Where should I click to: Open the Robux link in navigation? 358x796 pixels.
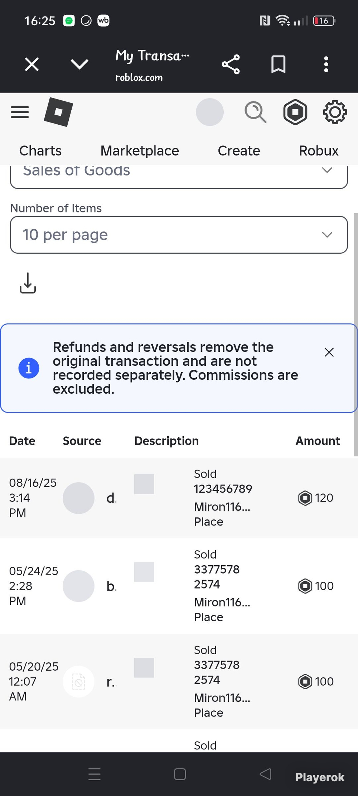[x=319, y=151]
